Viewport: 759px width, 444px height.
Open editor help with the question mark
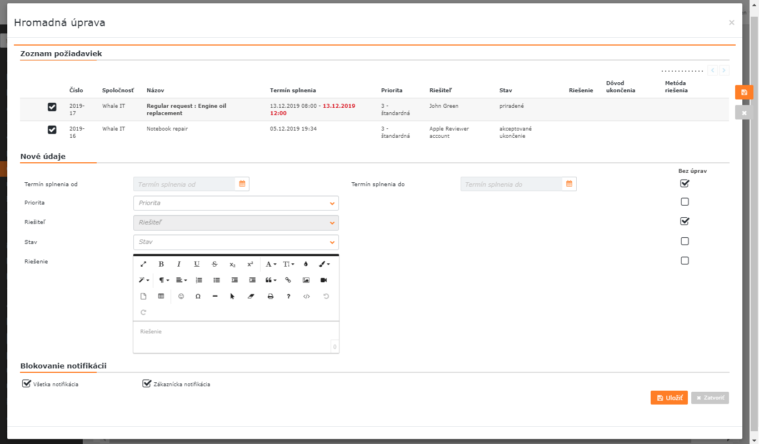click(288, 297)
